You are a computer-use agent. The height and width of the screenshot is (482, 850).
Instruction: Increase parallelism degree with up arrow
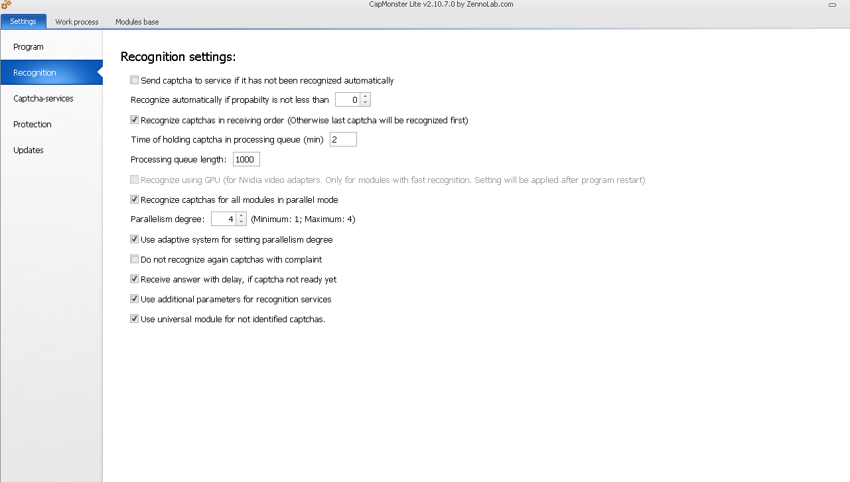pyautogui.click(x=242, y=216)
